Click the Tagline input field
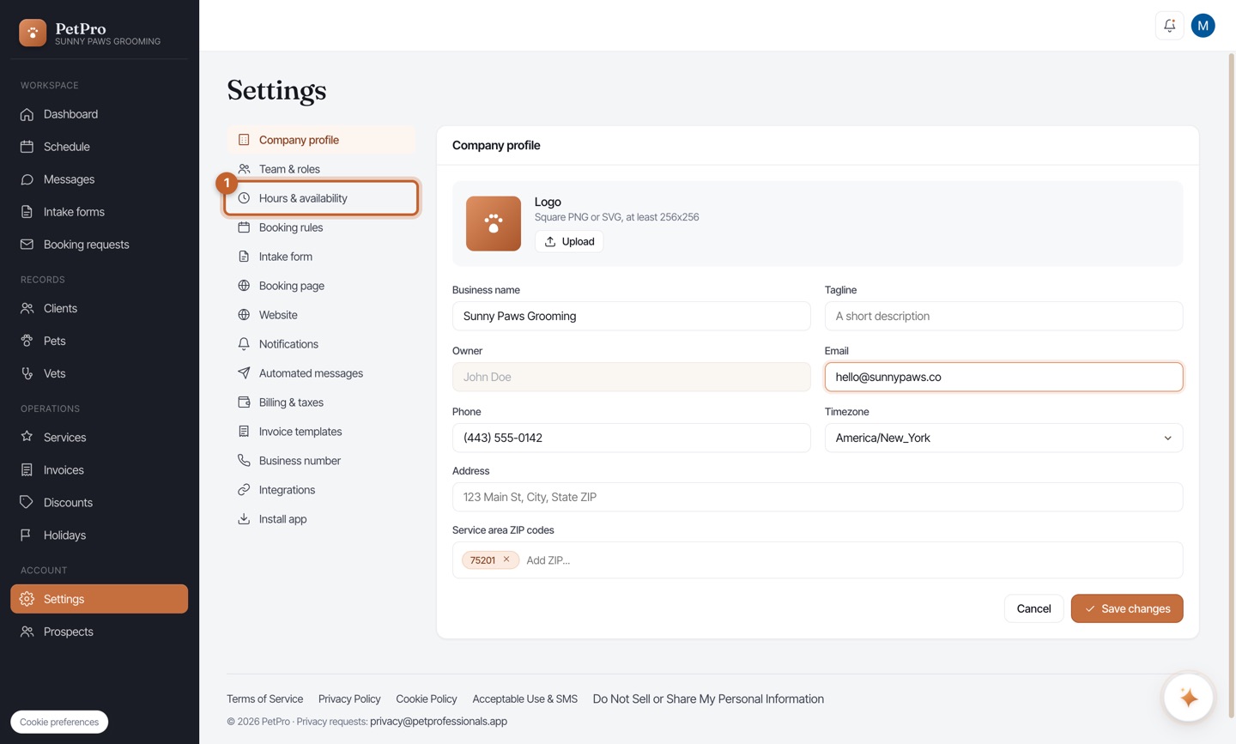Viewport: 1236px width, 744px height. 1003,316
